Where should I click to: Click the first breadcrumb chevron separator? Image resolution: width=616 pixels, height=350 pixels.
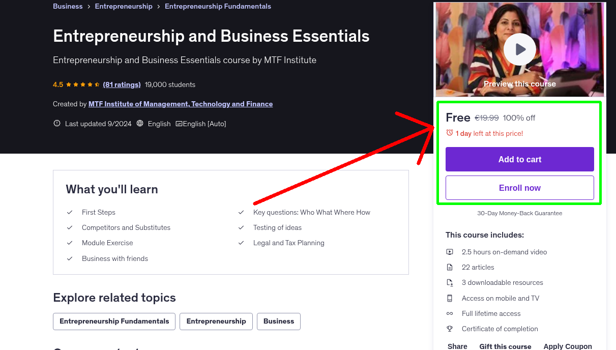click(89, 7)
